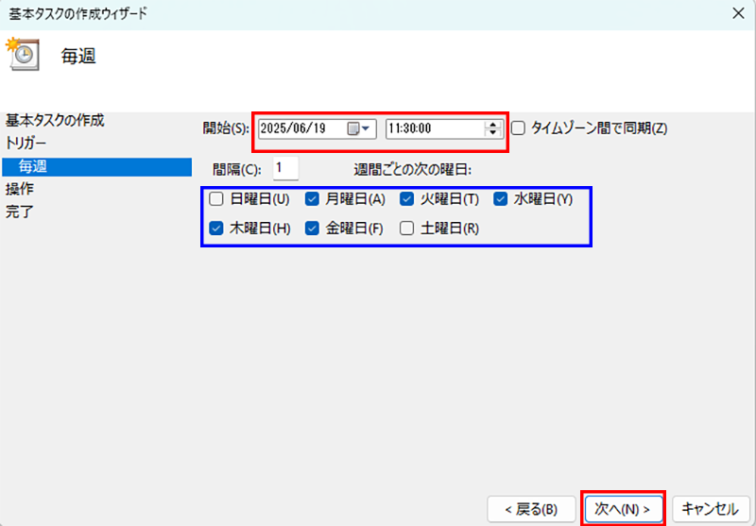Check the 日曜日(U) checkbox

tap(216, 199)
